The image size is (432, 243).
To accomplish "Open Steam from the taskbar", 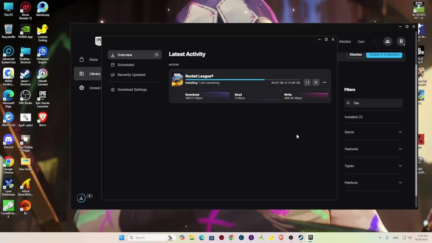I will 300,238.
